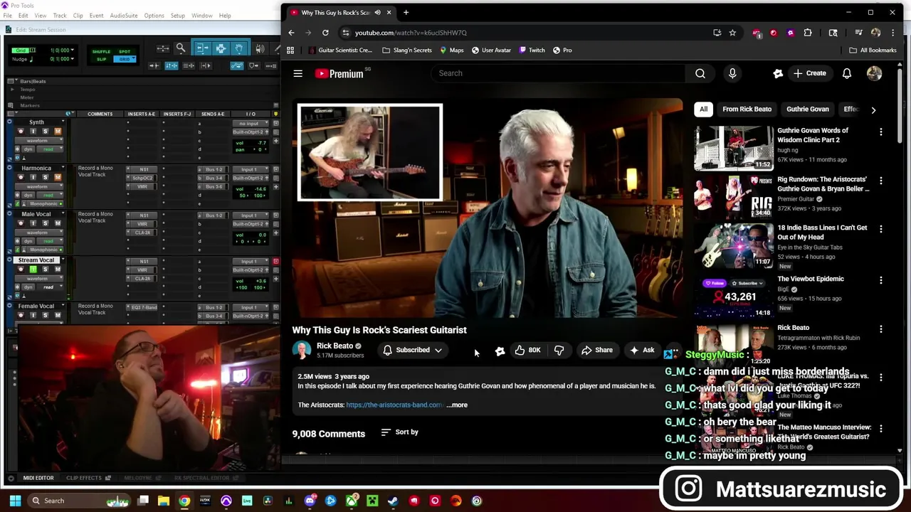Open Chrome three-dot menu
This screenshot has width=911, height=512.
pos(892,33)
